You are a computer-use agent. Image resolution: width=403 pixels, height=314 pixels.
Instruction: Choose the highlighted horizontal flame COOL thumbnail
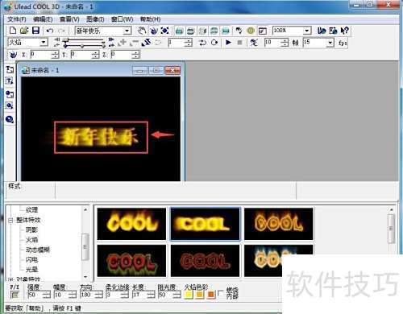coord(206,224)
